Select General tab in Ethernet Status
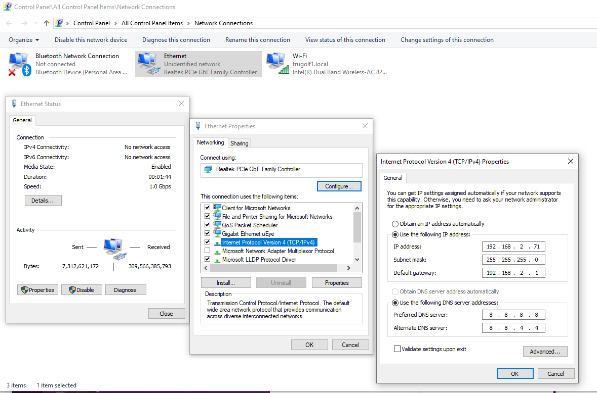Screen dimensions: 597x393 [x=22, y=120]
